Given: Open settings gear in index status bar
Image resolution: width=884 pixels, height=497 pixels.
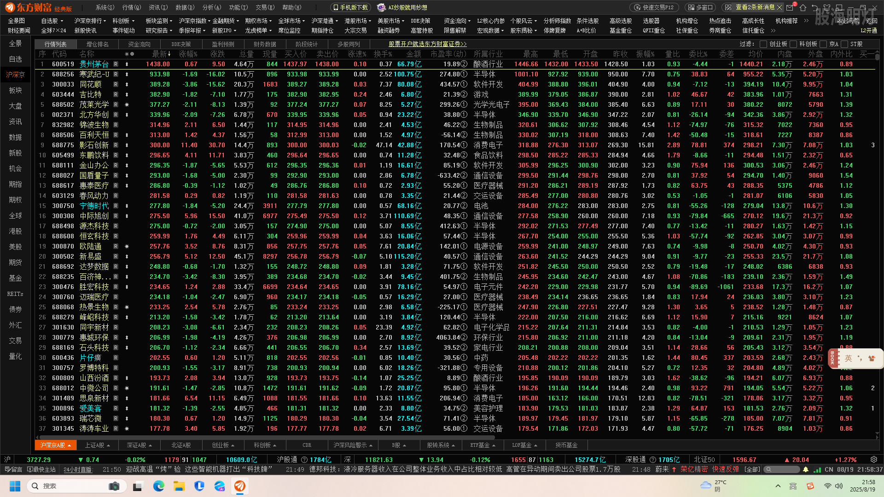Looking at the screenshot, I should [x=874, y=459].
